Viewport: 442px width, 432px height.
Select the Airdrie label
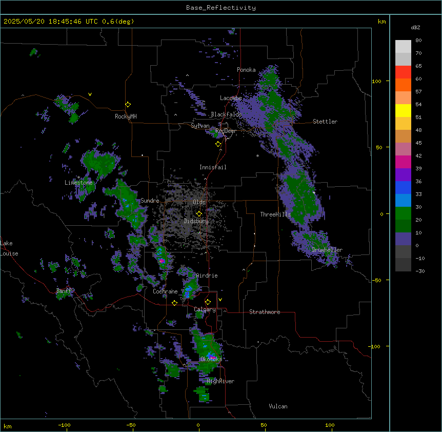click(207, 276)
